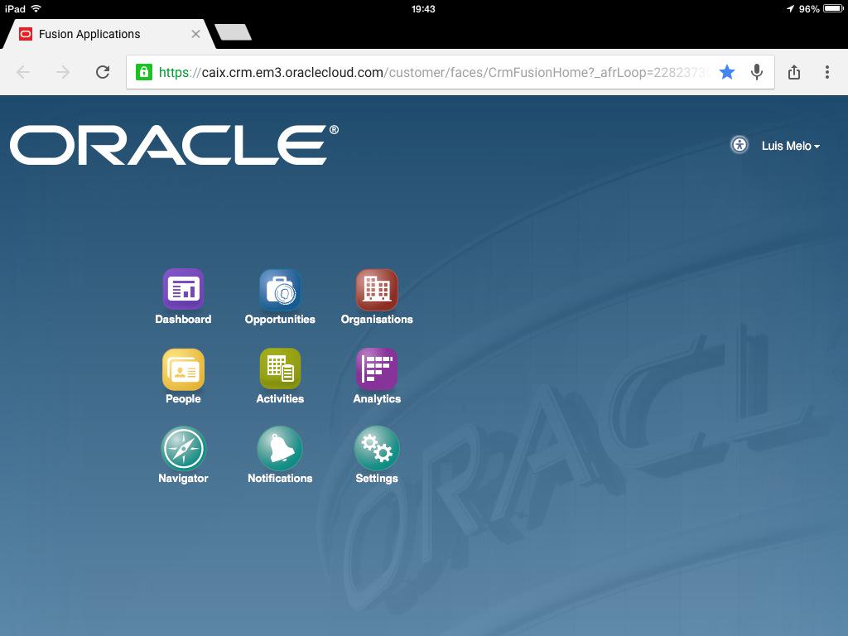Activate voice search with the microphone icon

click(x=756, y=72)
